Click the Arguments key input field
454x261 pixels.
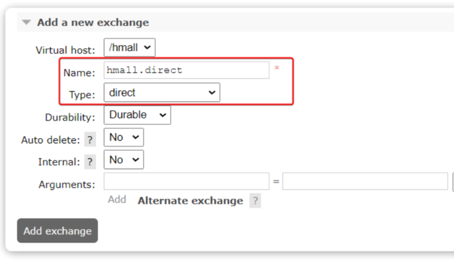click(186, 181)
